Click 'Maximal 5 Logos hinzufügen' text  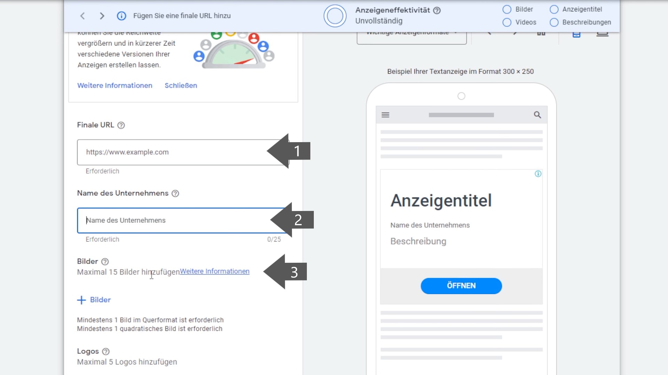(127, 362)
